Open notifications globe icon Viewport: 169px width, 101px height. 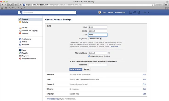click(139, 13)
